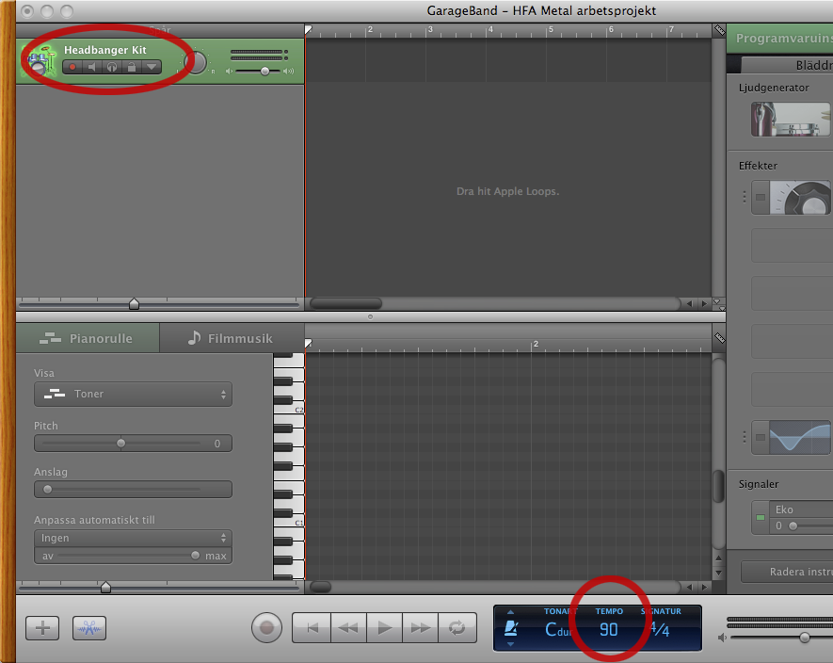The image size is (833, 663).
Task: Click bar 4 on the arrangement ruler
Action: click(489, 30)
